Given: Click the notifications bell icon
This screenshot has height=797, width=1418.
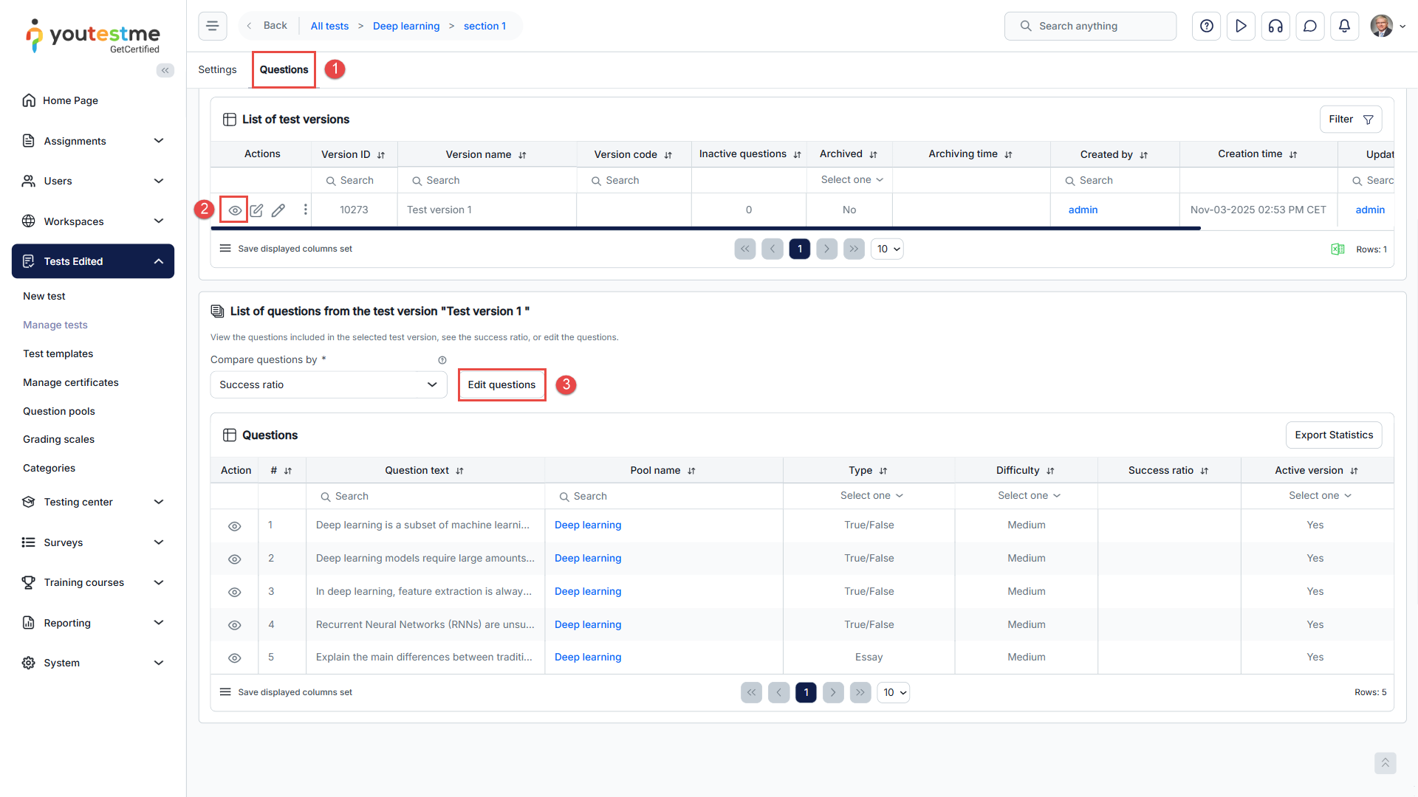Looking at the screenshot, I should tap(1344, 26).
